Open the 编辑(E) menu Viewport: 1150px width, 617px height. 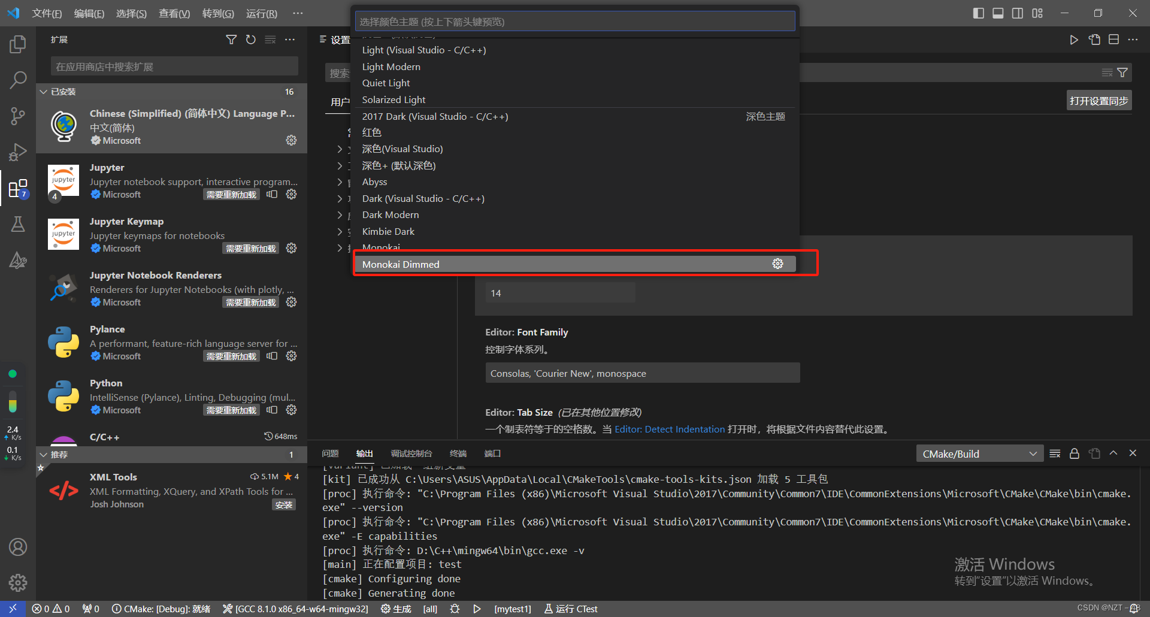pyautogui.click(x=89, y=13)
